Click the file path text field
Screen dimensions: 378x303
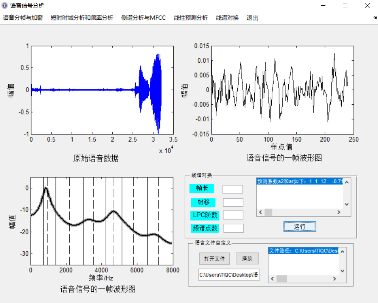coord(229,275)
